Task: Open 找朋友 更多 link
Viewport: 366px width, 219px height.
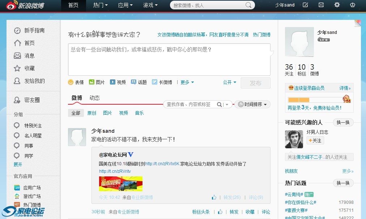Action: pos(348,171)
